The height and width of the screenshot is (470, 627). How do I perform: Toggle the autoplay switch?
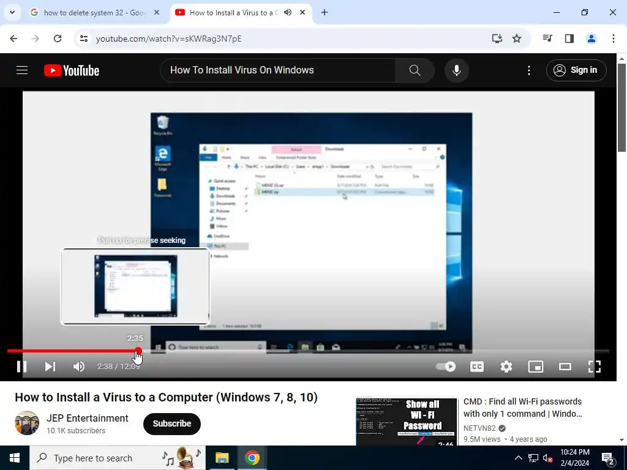click(x=446, y=367)
